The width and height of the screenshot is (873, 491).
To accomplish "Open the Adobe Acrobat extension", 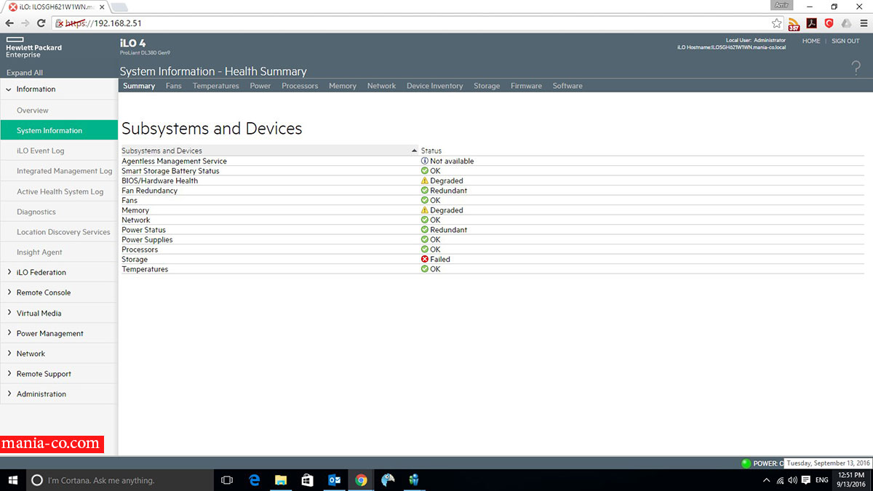I will point(812,23).
